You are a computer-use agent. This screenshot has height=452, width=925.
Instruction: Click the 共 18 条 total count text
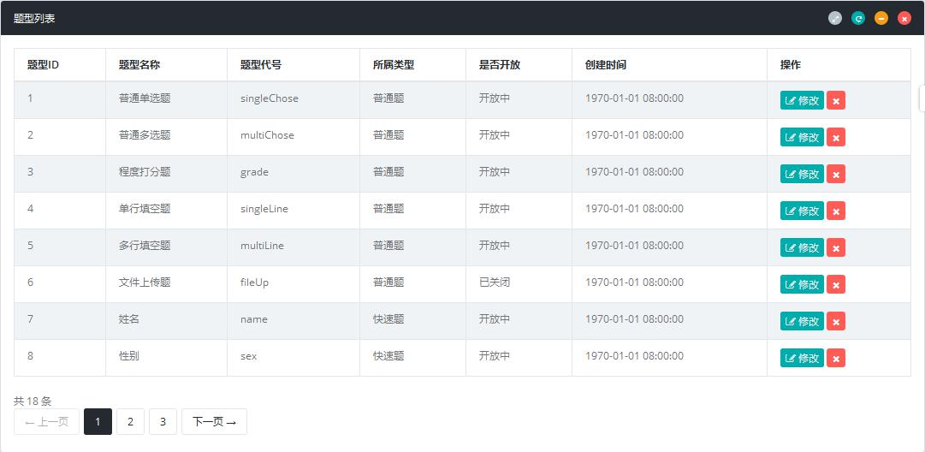[x=33, y=401]
